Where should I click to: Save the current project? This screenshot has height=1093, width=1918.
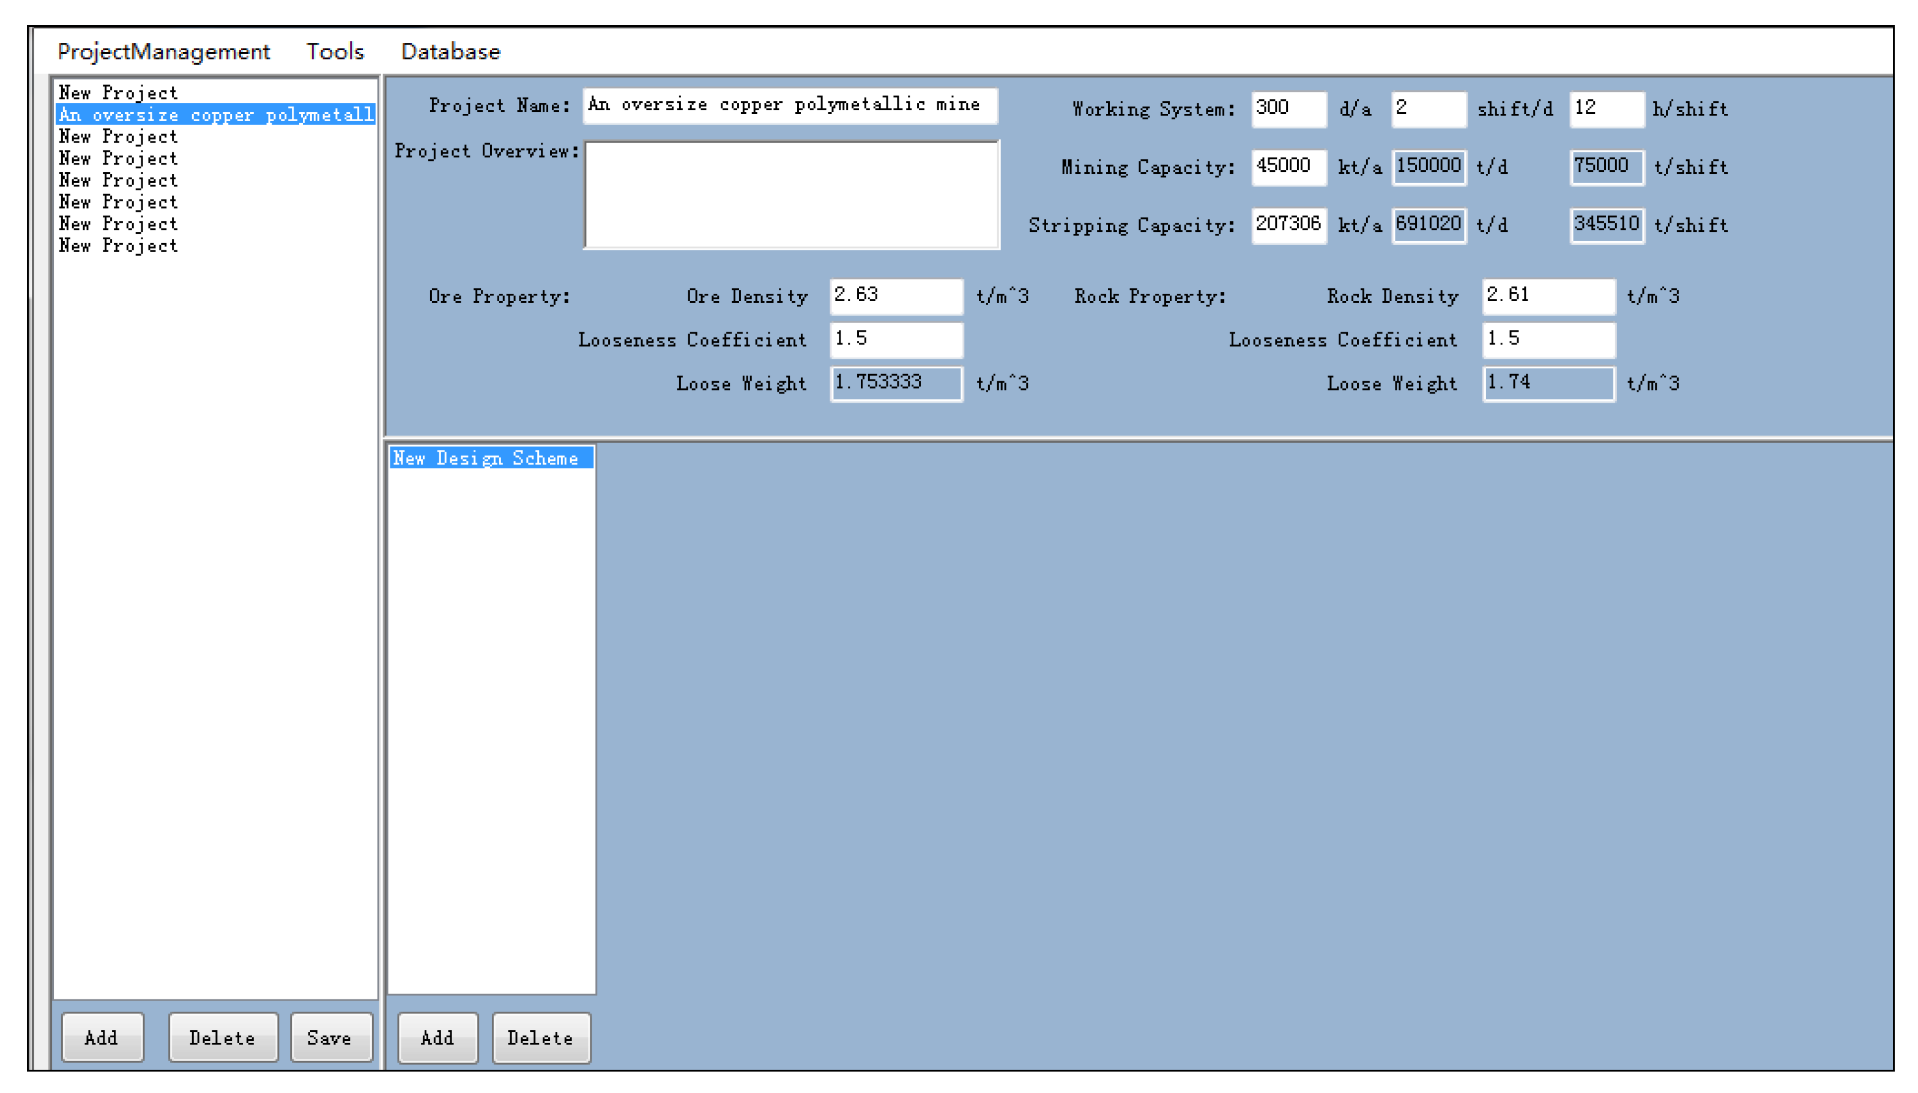tap(330, 1037)
